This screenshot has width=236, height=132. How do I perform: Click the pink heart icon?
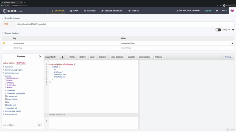(232, 11)
